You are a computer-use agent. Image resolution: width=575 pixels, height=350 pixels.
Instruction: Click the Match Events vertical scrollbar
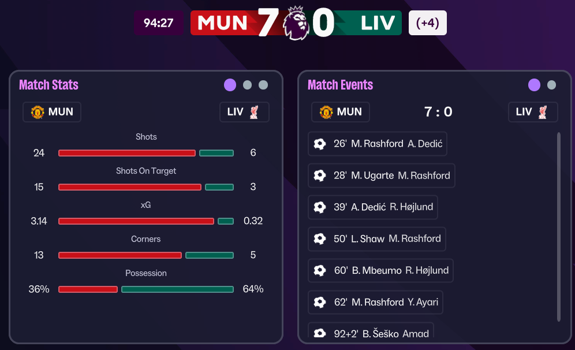[x=558, y=226]
